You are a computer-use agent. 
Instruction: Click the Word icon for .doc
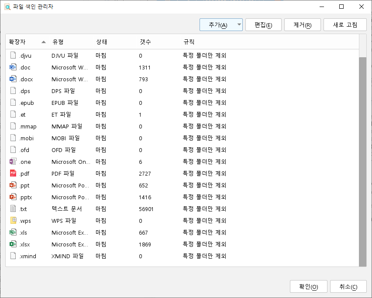tap(13, 67)
